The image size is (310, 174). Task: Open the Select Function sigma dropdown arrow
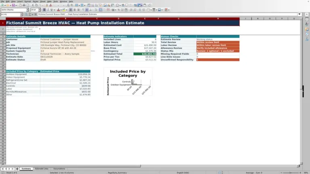point(32,14)
